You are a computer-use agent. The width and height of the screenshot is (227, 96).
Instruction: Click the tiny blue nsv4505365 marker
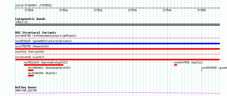(202, 70)
